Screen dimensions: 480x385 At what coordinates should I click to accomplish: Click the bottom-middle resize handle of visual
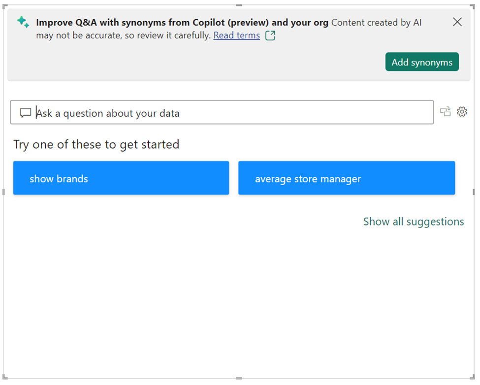tap(239, 379)
